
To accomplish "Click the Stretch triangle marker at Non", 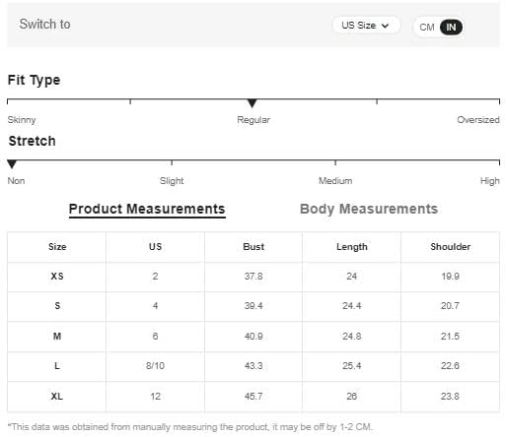I will pyautogui.click(x=12, y=164).
